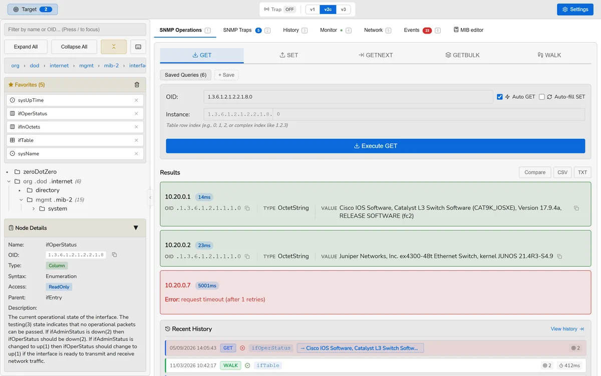This screenshot has width=601, height=376.
Task: Jump to 'mib-2' in breadcrumb
Action: (x=111, y=66)
